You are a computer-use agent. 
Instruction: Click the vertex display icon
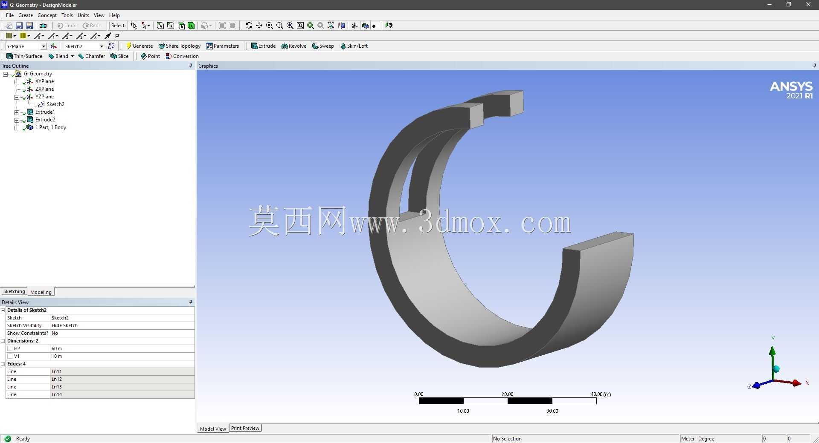[118, 36]
